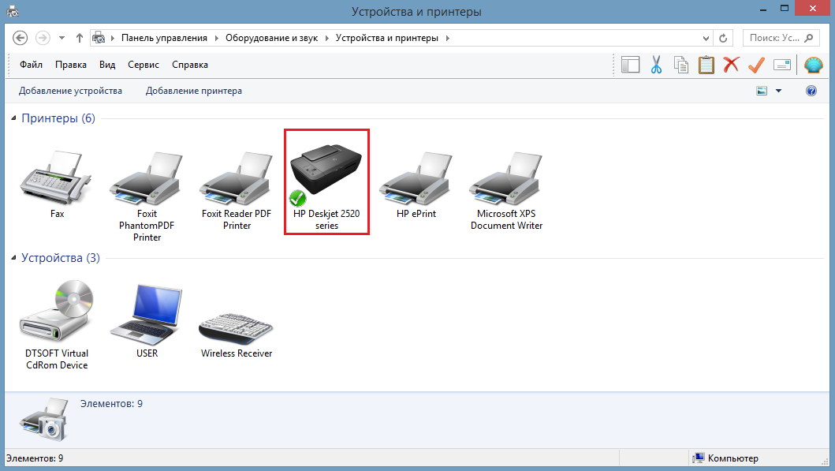835x471 pixels.
Task: Click the blue help question mark icon
Action: 811,91
